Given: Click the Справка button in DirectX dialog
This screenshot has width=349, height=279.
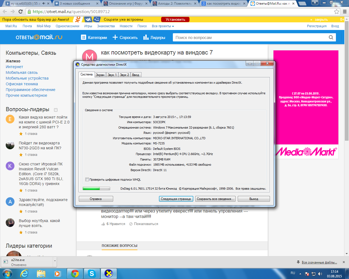Looking at the screenshot, I should tap(96, 199).
